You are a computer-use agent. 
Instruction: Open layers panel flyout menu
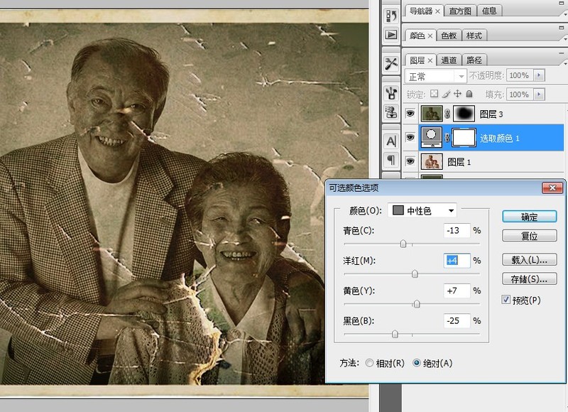click(x=565, y=63)
